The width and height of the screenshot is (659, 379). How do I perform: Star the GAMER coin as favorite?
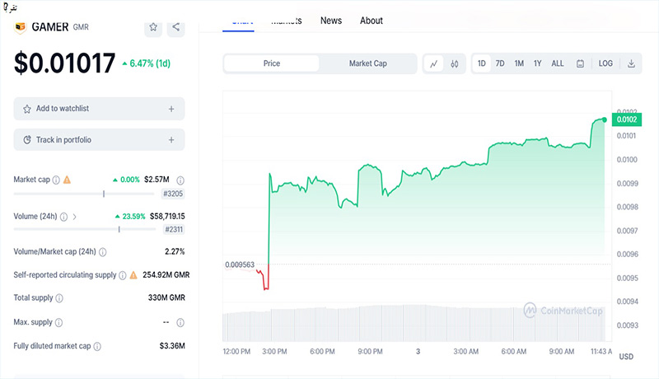pyautogui.click(x=153, y=27)
